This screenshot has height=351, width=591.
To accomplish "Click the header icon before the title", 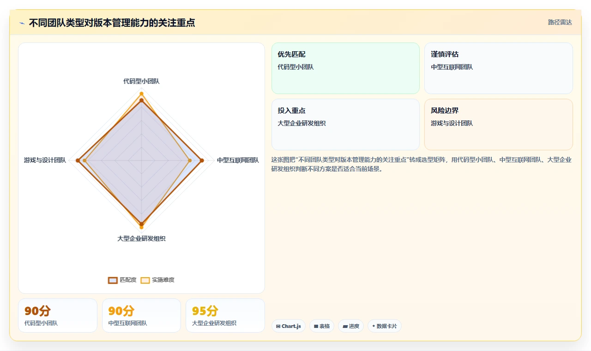I will coord(22,23).
